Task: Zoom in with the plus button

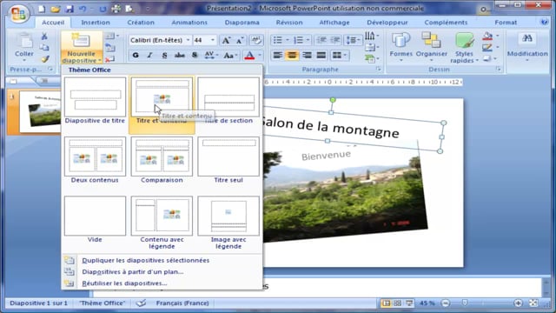Action: pyautogui.click(x=518, y=303)
